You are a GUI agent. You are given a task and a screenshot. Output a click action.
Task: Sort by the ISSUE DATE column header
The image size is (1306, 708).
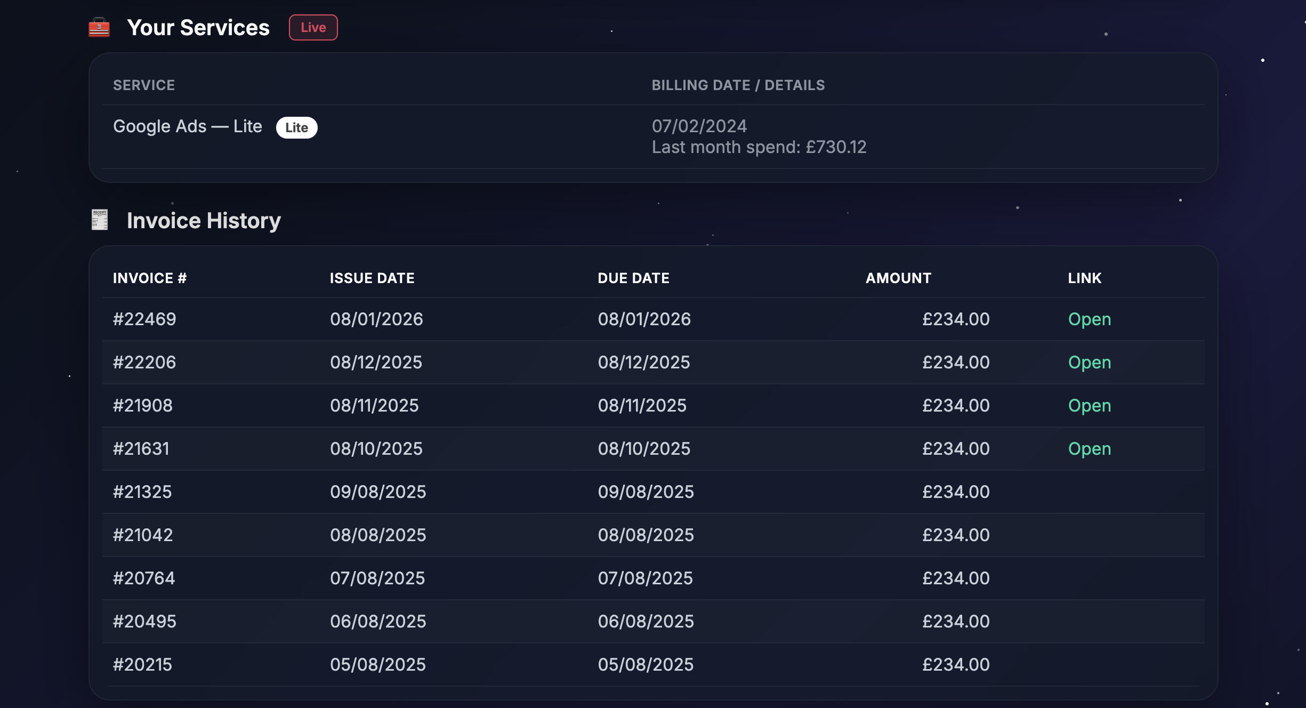tap(372, 278)
